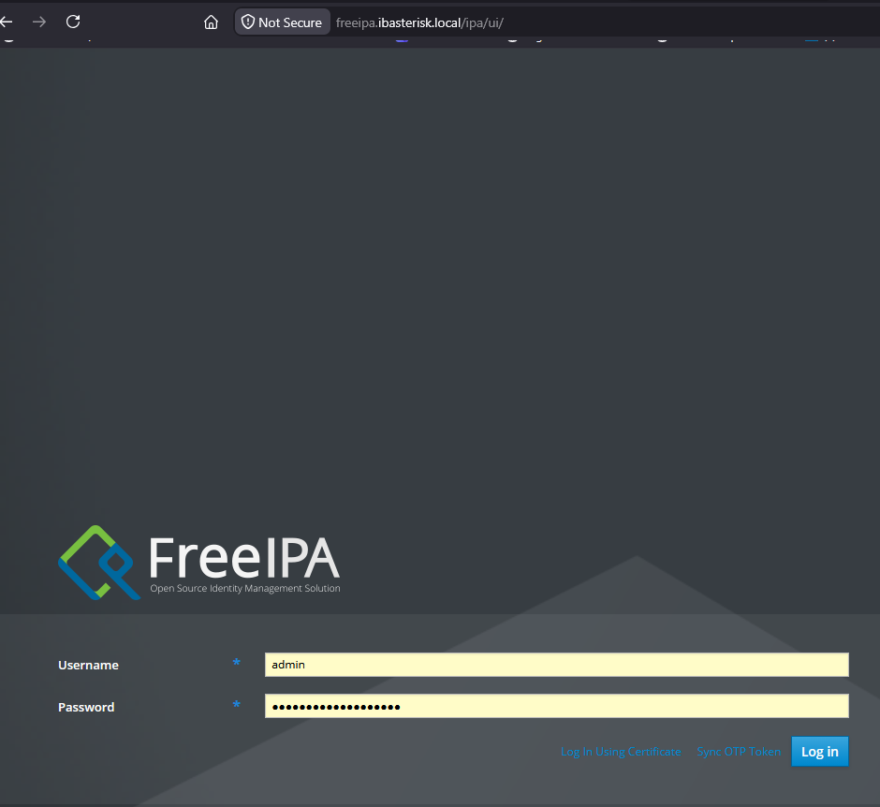The height and width of the screenshot is (807, 880).
Task: Click the Password label
Action: click(x=86, y=707)
